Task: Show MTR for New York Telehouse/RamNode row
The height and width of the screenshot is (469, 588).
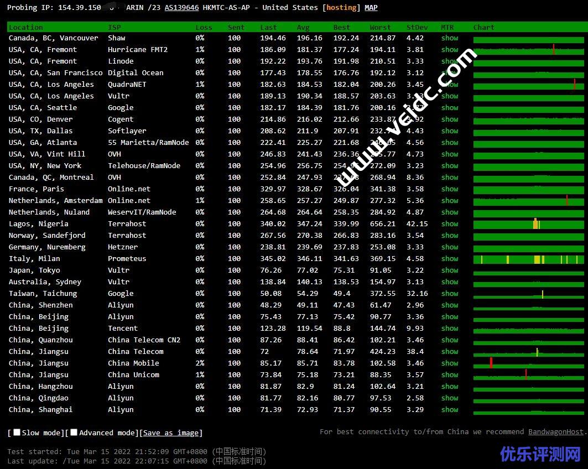Action: pyautogui.click(x=450, y=166)
